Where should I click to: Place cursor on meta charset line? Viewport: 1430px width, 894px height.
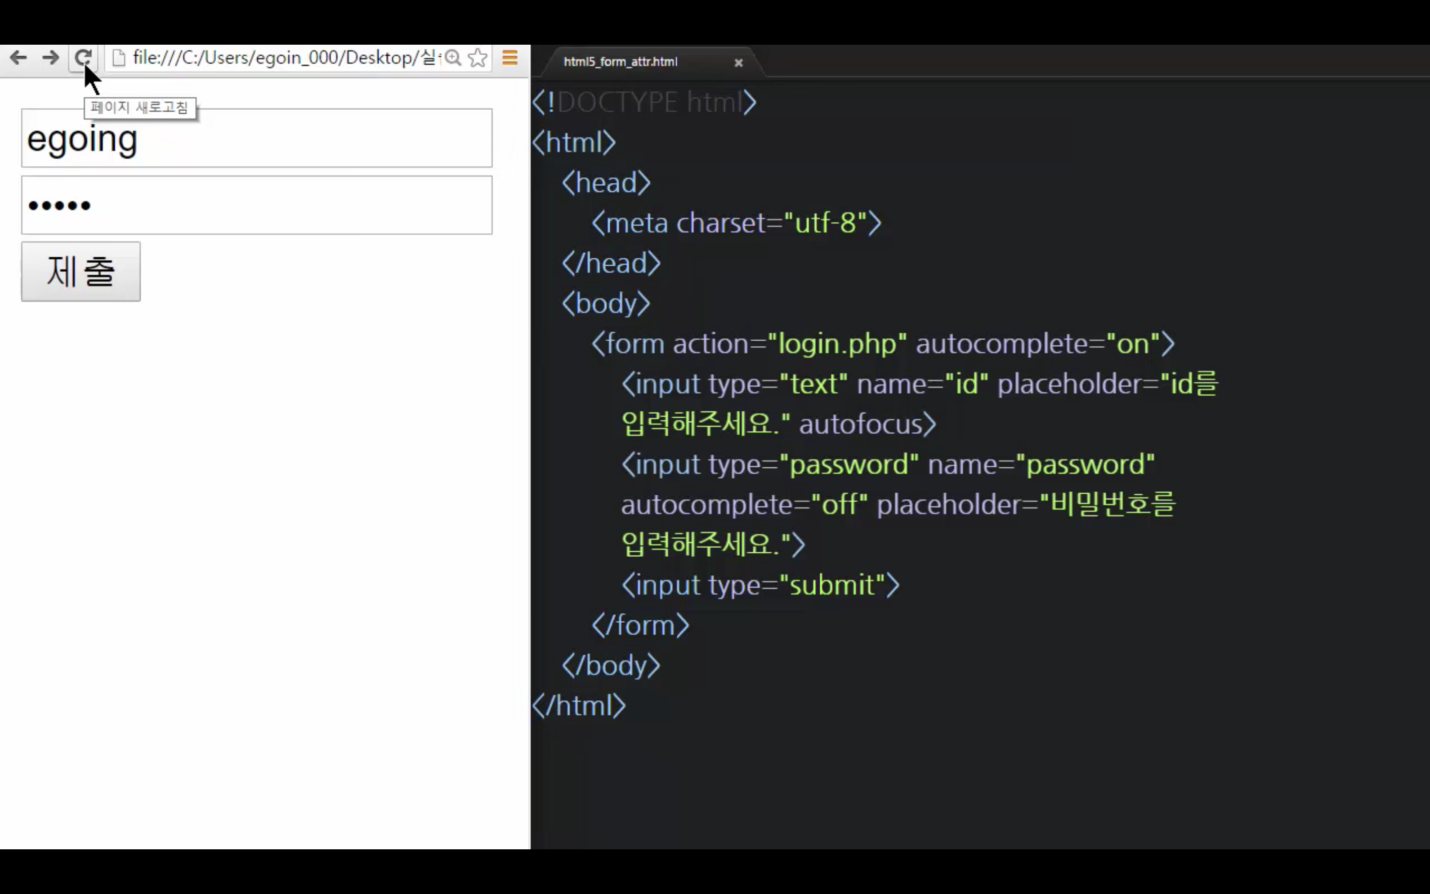(x=736, y=223)
